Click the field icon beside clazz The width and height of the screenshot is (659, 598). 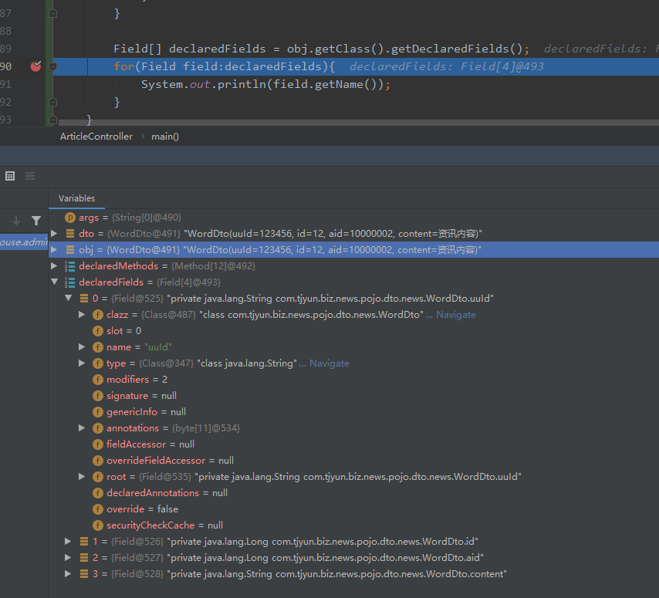pyautogui.click(x=98, y=315)
